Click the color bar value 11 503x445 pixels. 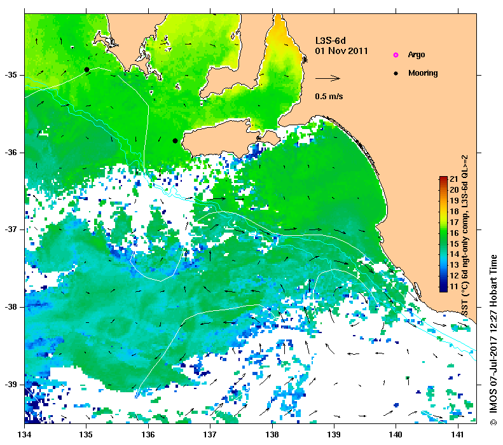(454, 287)
